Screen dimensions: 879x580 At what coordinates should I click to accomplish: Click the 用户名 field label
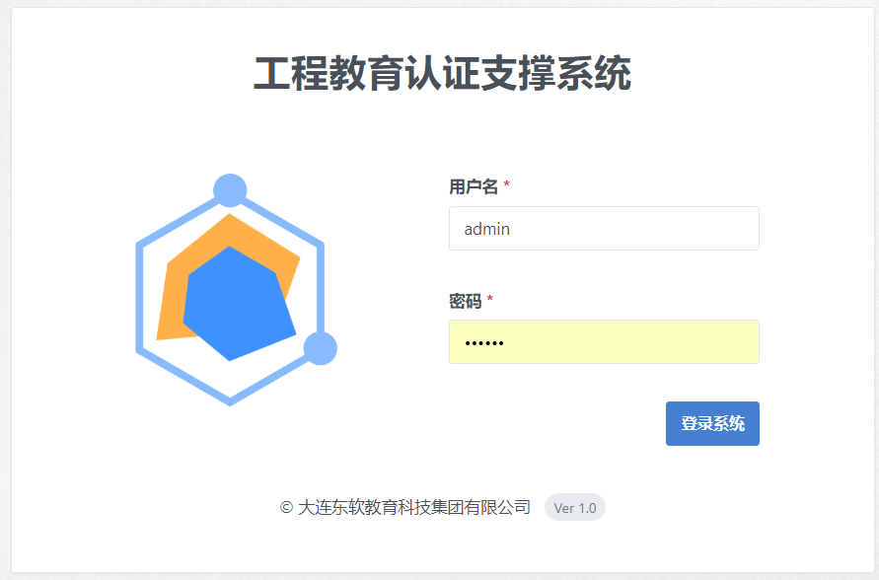tap(474, 186)
